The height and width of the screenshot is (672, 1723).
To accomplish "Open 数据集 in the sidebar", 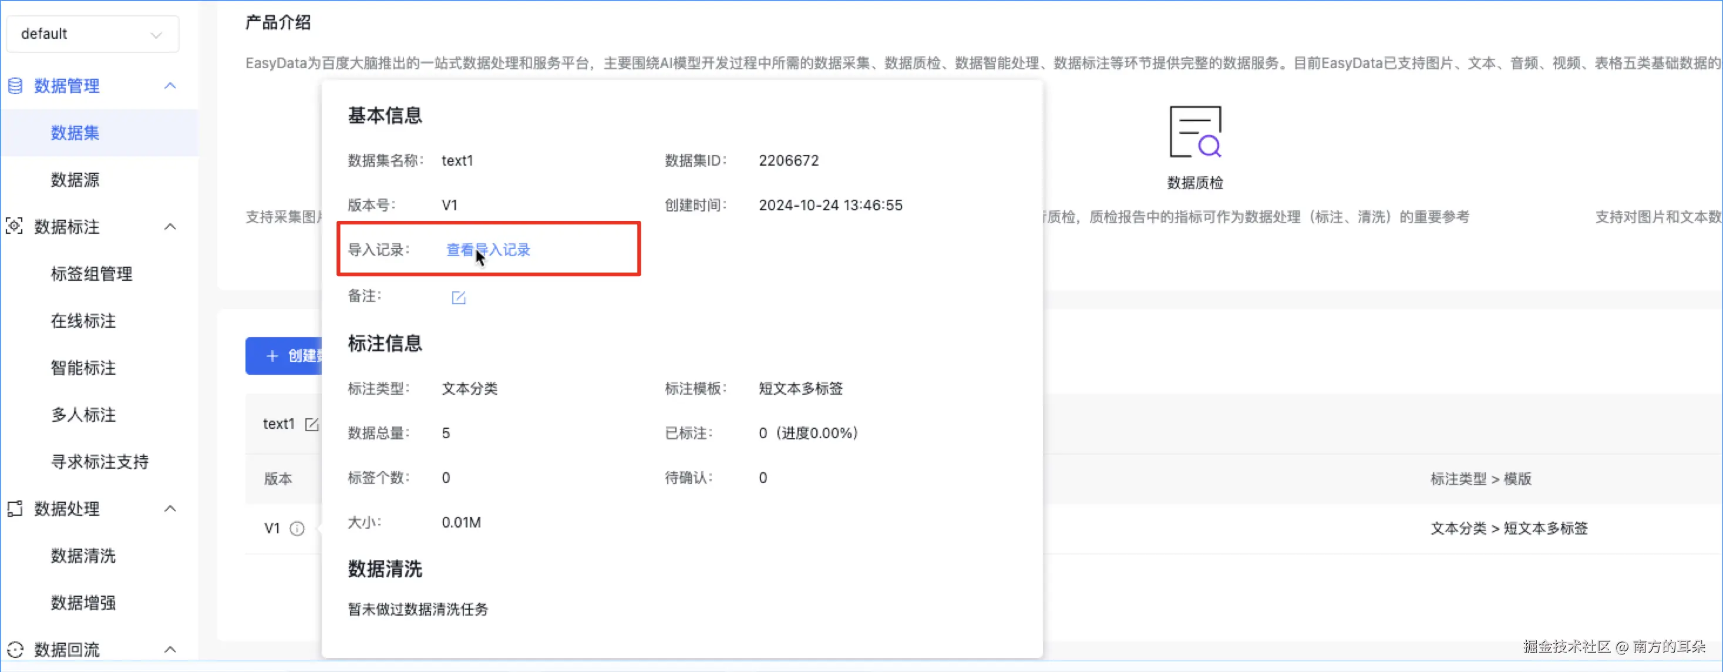I will pyautogui.click(x=75, y=133).
